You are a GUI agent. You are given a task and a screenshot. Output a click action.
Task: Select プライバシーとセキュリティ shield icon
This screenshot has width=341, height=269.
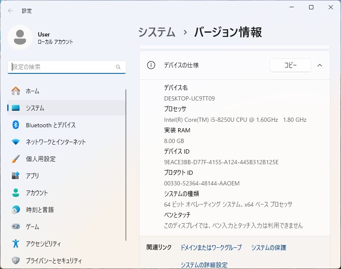pos(16,261)
